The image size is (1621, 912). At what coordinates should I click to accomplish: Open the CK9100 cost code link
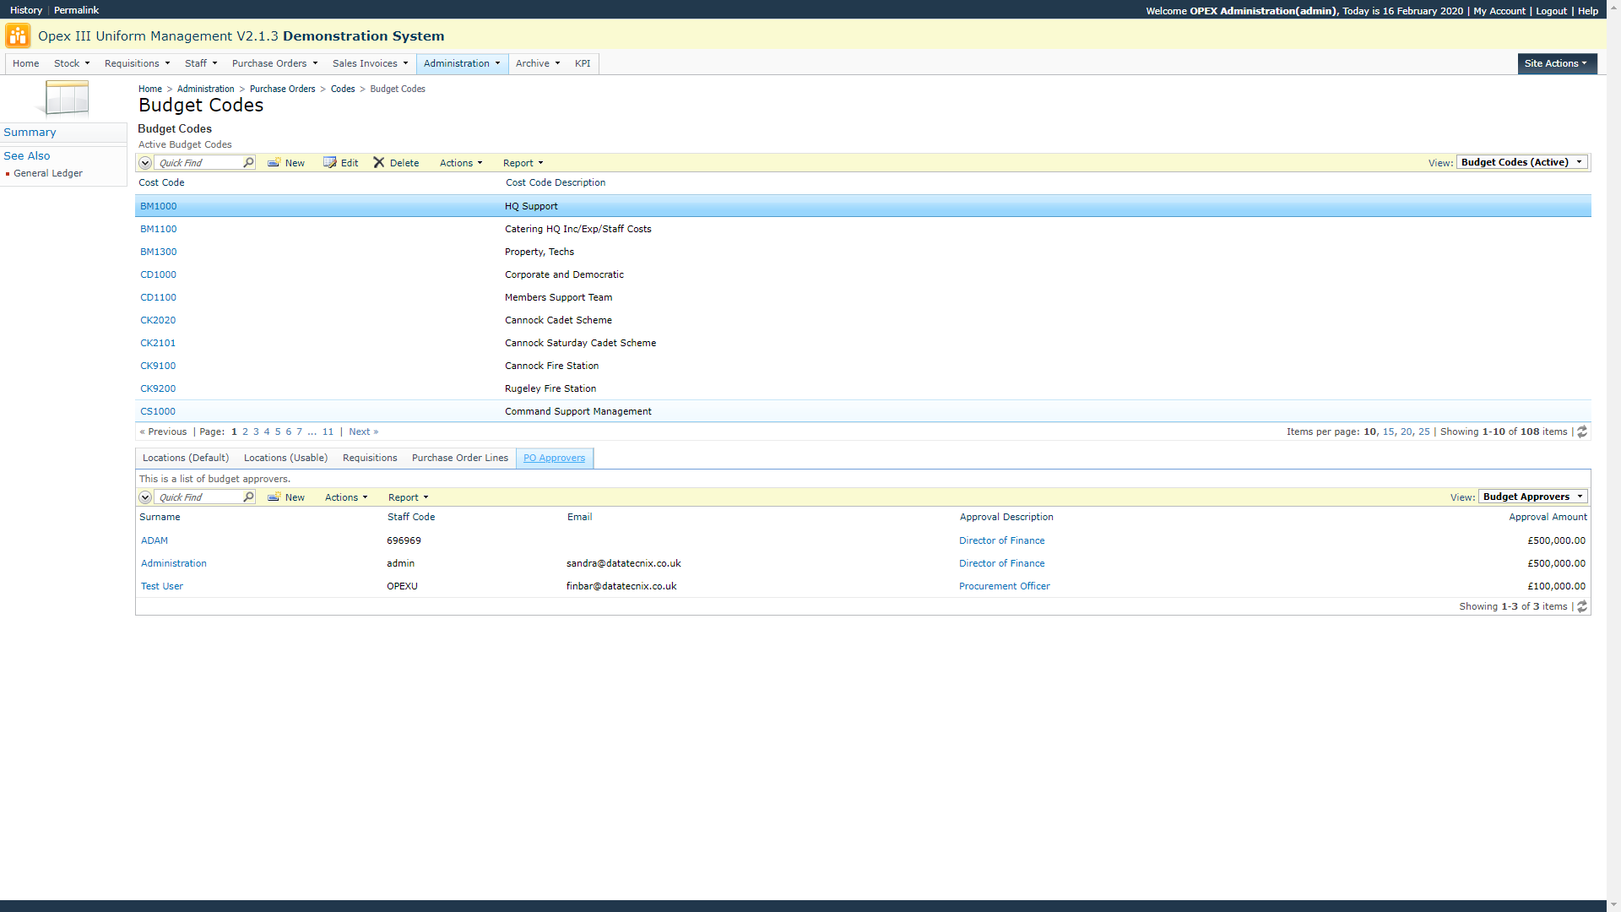pyautogui.click(x=158, y=366)
